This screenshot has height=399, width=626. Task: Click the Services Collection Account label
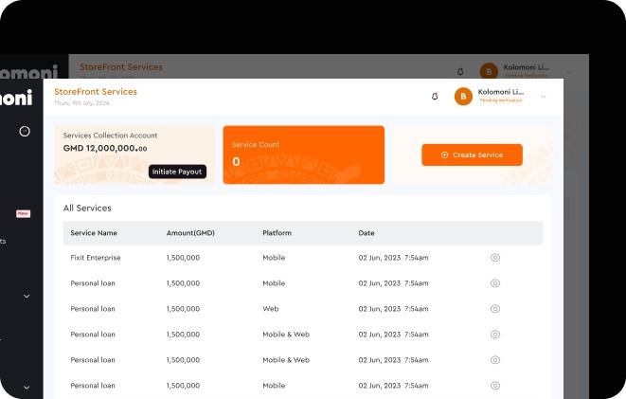(110, 136)
